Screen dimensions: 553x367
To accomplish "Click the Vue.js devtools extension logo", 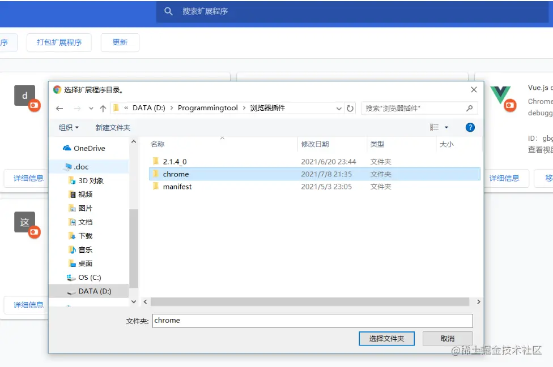I will [500, 94].
